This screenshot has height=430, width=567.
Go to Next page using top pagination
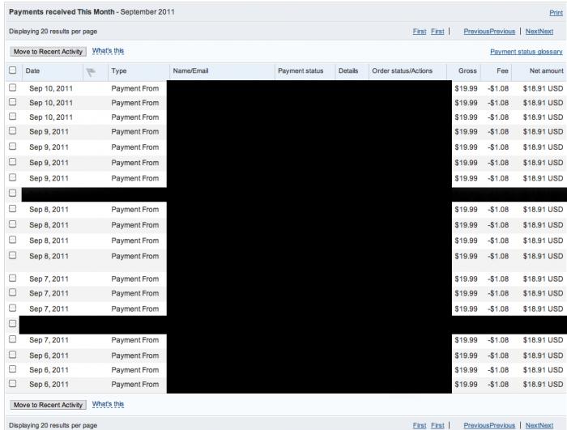pos(539,32)
